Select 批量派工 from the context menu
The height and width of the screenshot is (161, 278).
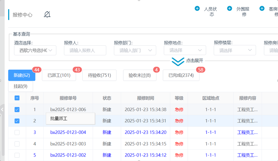pyautogui.click(x=59, y=119)
